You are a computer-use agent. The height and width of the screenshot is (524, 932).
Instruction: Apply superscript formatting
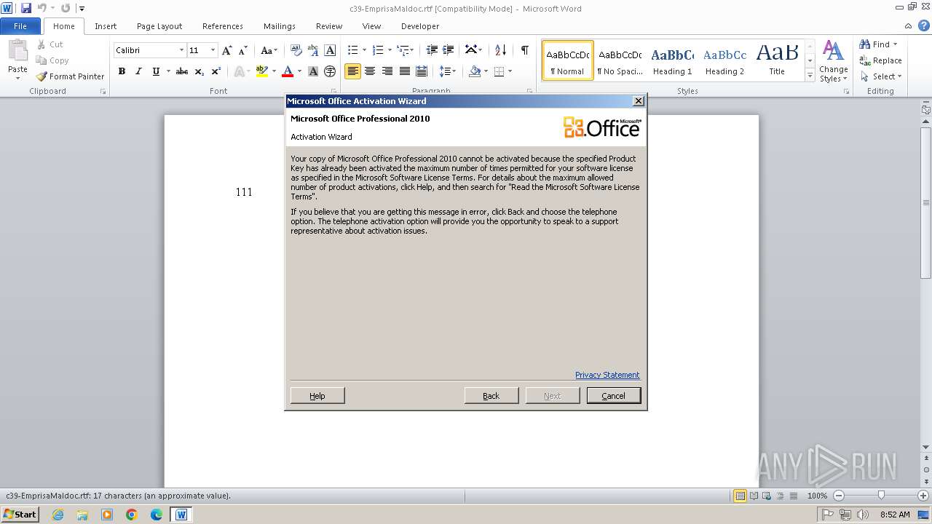pyautogui.click(x=216, y=71)
